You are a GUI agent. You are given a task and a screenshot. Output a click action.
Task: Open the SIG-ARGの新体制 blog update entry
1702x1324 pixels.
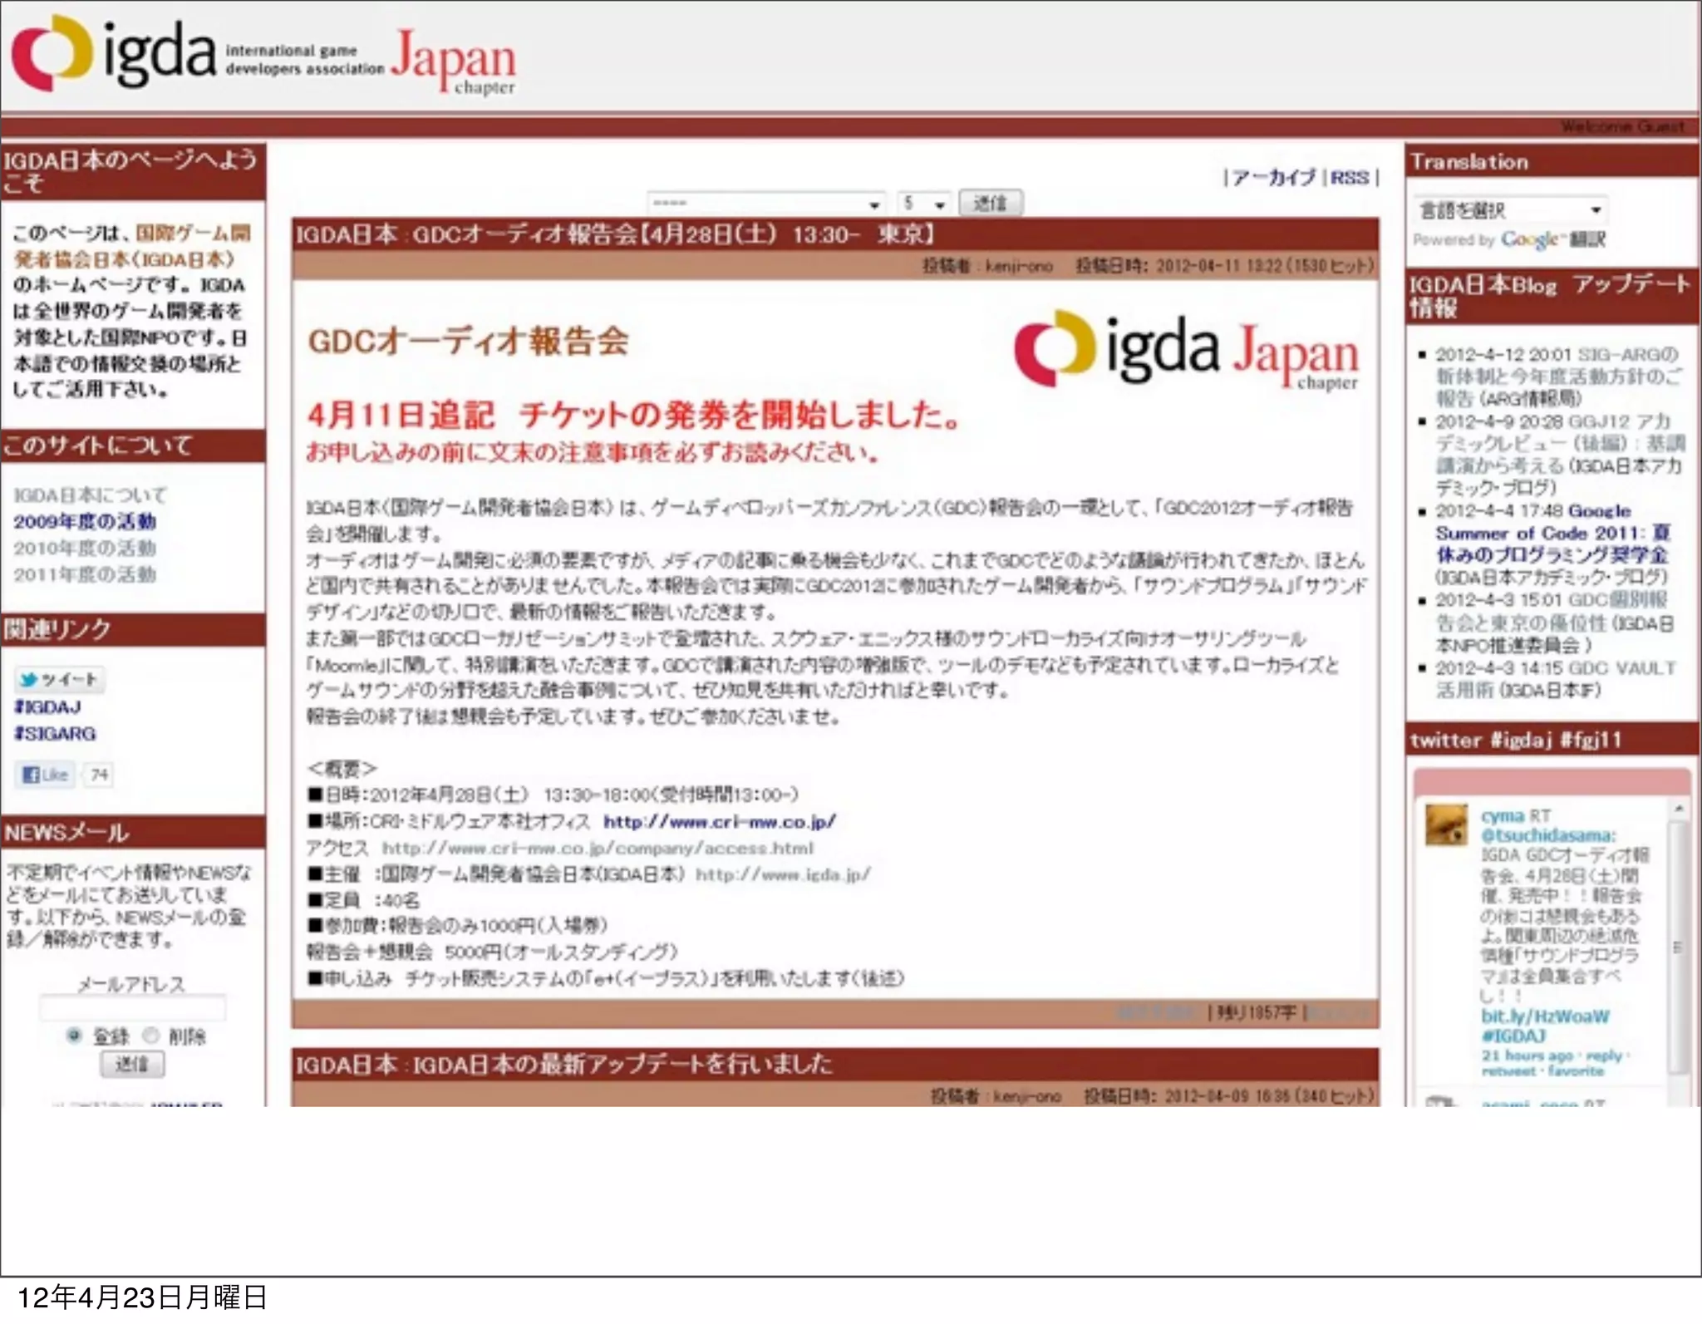pos(1559,377)
